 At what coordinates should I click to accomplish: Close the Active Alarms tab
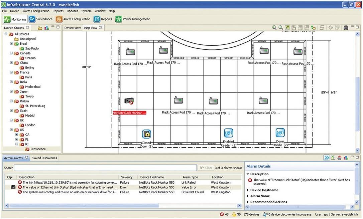(x=26, y=158)
